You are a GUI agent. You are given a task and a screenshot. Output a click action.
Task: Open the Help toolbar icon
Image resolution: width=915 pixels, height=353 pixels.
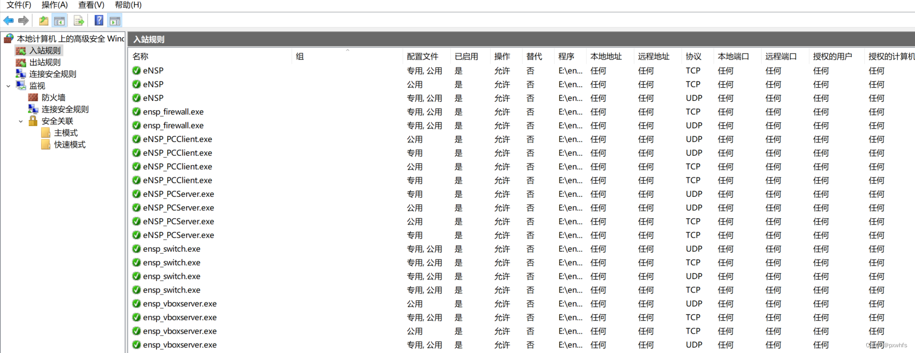point(99,21)
